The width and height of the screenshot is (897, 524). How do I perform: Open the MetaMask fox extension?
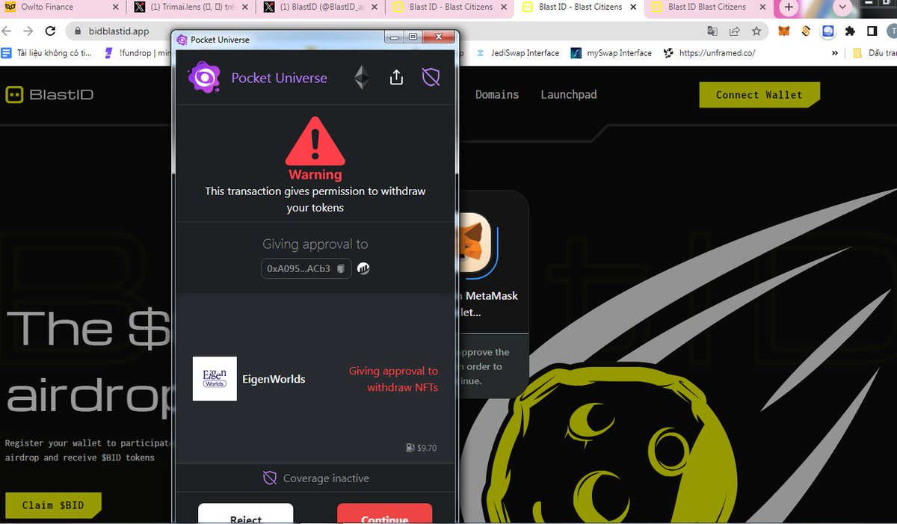pyautogui.click(x=784, y=31)
